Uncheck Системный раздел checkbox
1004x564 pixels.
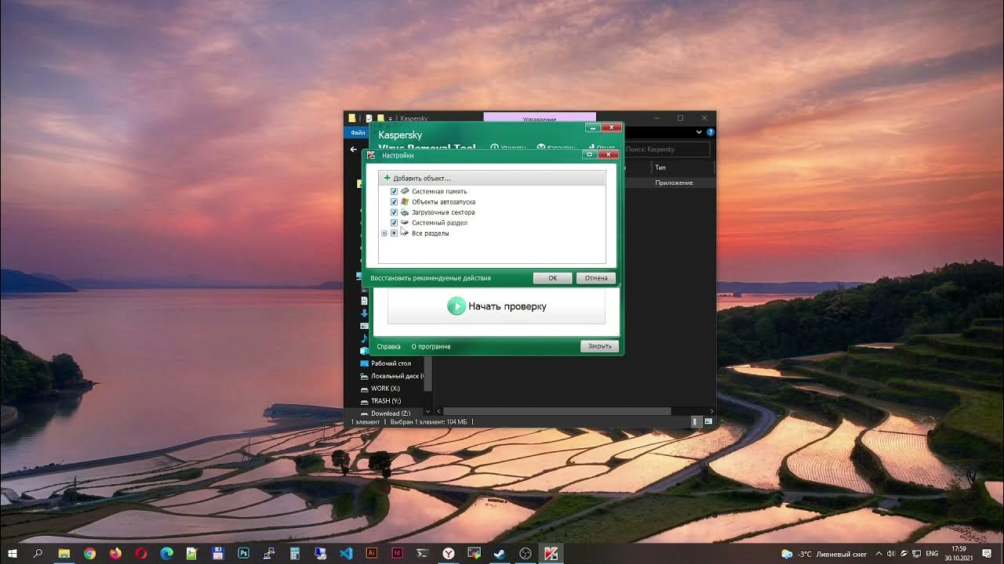click(394, 223)
